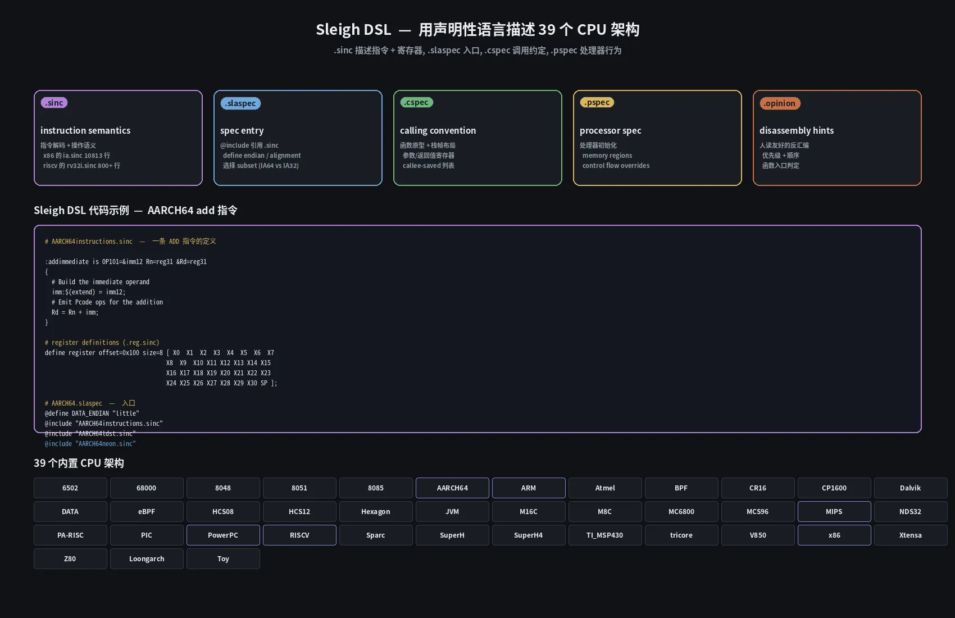The height and width of the screenshot is (618, 955).
Task: Select the MCS96 architecture chip
Action: point(758,511)
